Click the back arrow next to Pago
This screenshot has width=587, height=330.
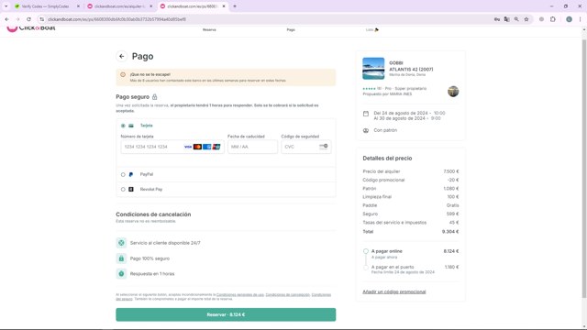tap(122, 56)
